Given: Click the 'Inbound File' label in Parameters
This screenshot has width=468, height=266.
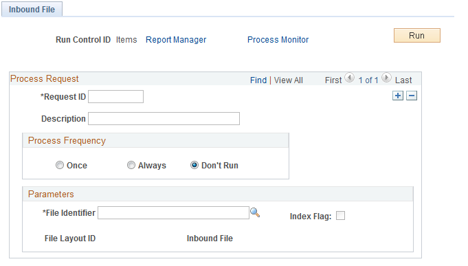Looking at the screenshot, I should click(210, 239).
